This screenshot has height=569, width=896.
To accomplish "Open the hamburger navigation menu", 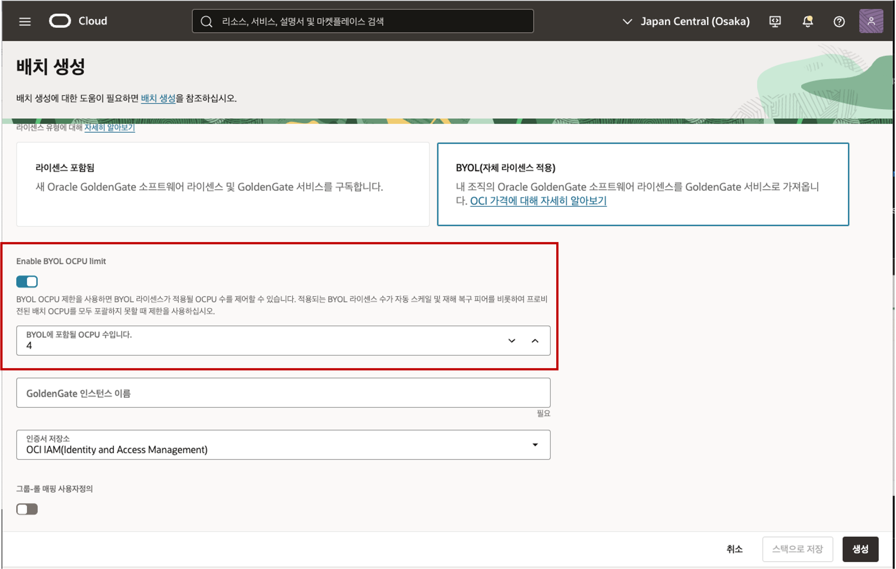I will [25, 22].
